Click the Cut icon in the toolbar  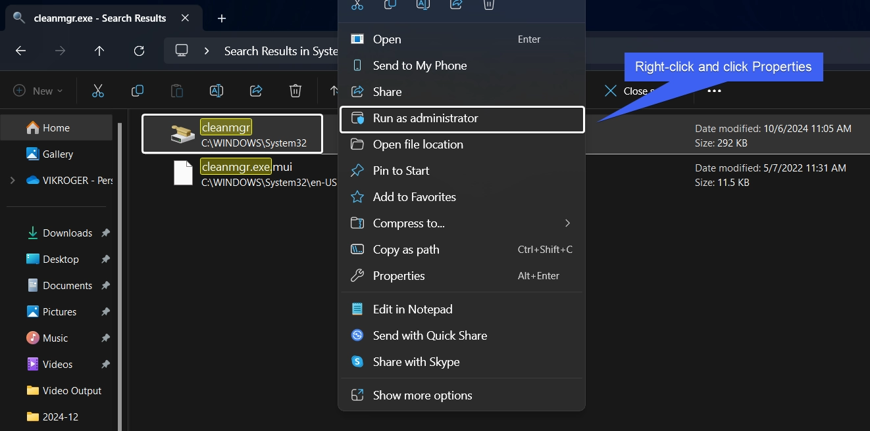point(98,91)
